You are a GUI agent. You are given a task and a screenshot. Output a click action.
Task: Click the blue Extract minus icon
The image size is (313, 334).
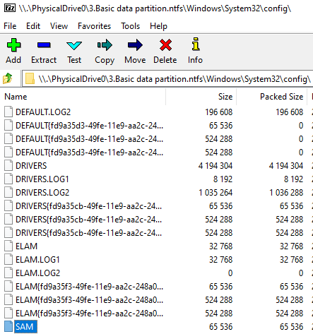pos(44,45)
